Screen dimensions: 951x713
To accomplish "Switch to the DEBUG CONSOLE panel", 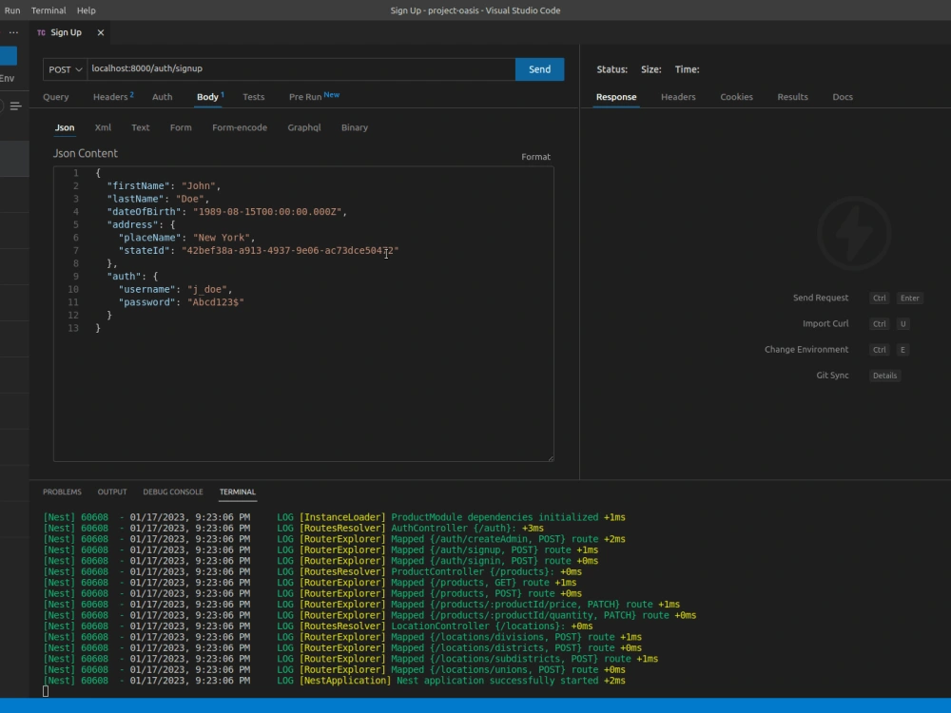I will click(173, 491).
